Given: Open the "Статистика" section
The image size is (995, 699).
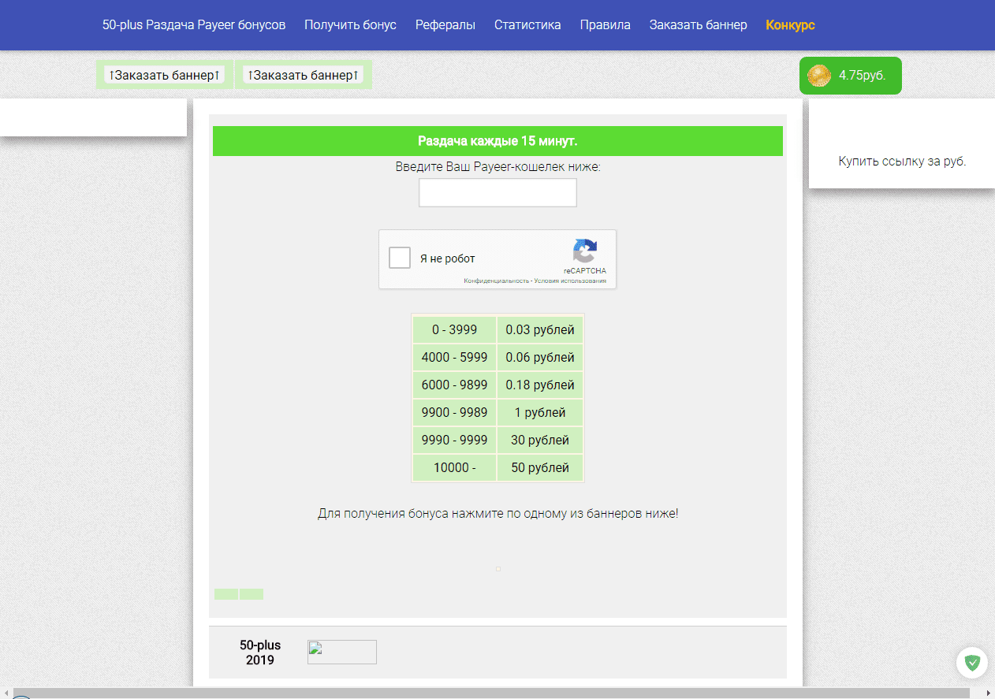Looking at the screenshot, I should tap(527, 25).
